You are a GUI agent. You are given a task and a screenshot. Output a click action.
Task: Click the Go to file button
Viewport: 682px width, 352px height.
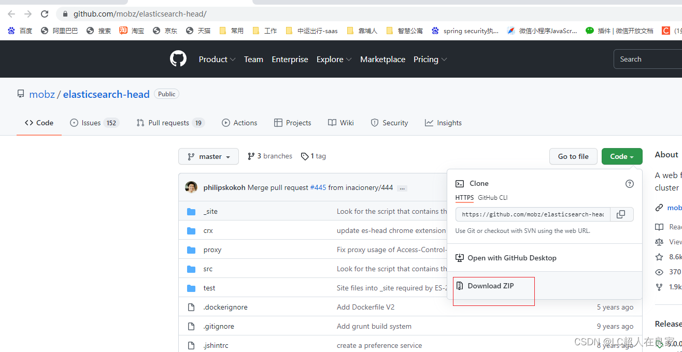click(573, 156)
